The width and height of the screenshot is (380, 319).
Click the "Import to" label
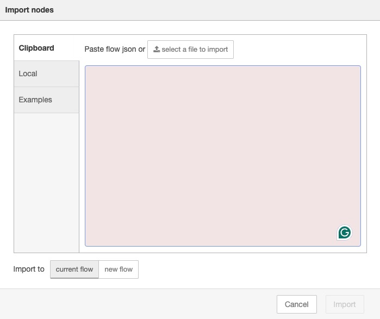pos(29,269)
